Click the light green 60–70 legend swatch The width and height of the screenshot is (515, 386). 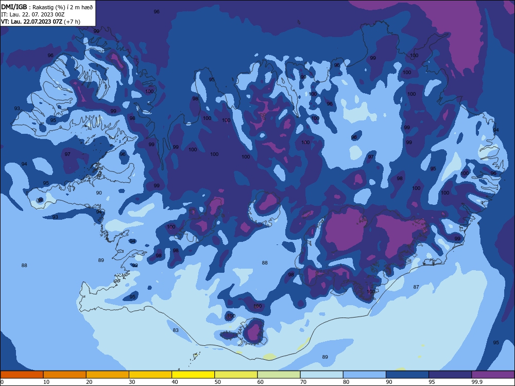[279, 375]
